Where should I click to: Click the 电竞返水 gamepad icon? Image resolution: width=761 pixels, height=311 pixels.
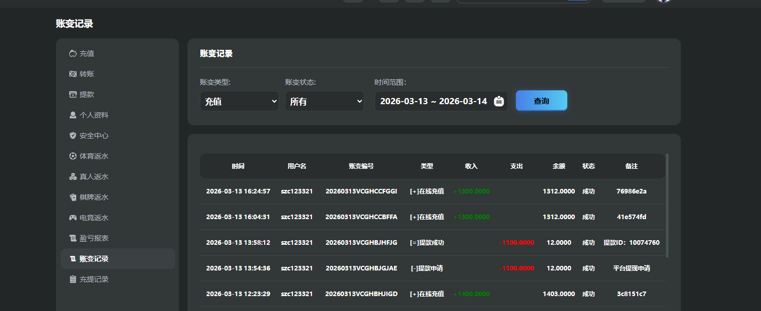72,218
